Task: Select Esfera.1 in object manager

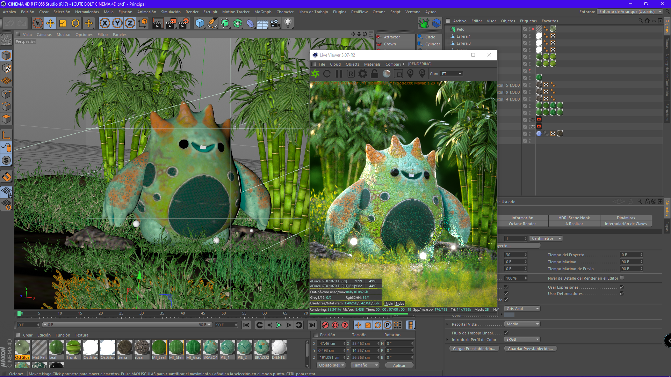Action: [x=463, y=36]
